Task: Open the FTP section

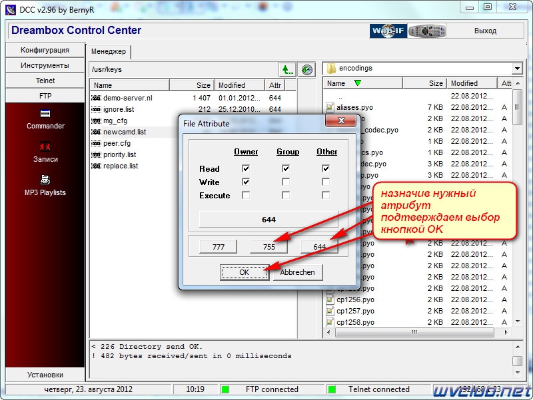Action: (45, 96)
